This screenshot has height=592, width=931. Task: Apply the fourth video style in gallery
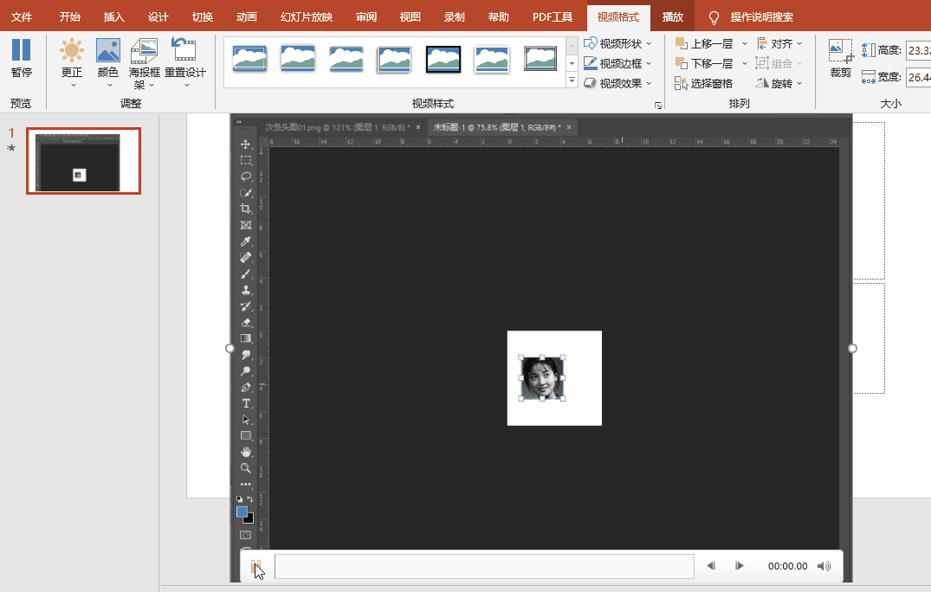[x=394, y=59]
